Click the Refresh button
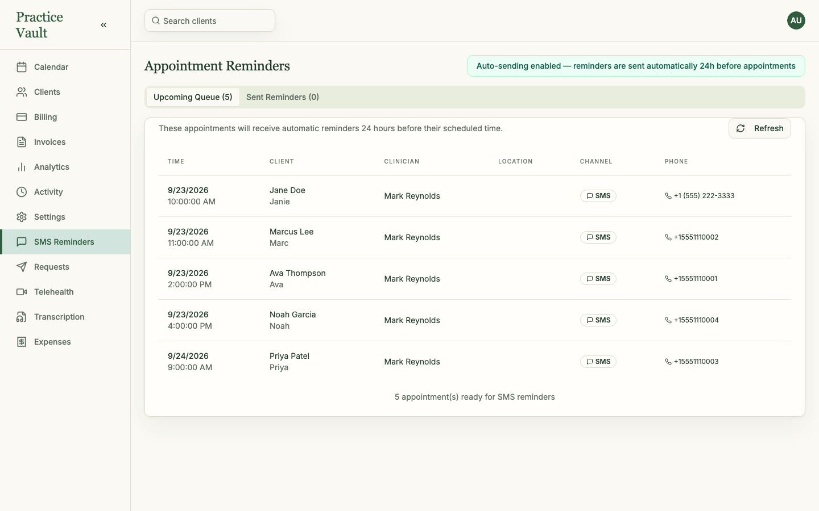Screen dimensions: 819x511 point(760,128)
